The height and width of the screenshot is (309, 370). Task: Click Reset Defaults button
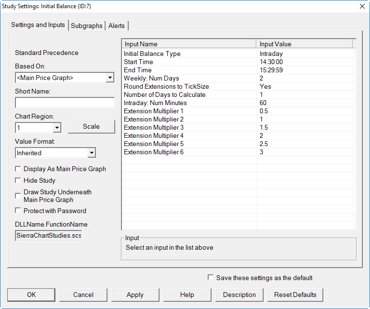coord(295,295)
